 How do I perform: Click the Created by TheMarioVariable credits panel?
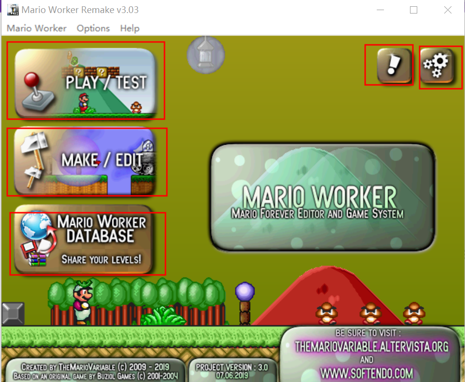pyautogui.click(x=96, y=371)
